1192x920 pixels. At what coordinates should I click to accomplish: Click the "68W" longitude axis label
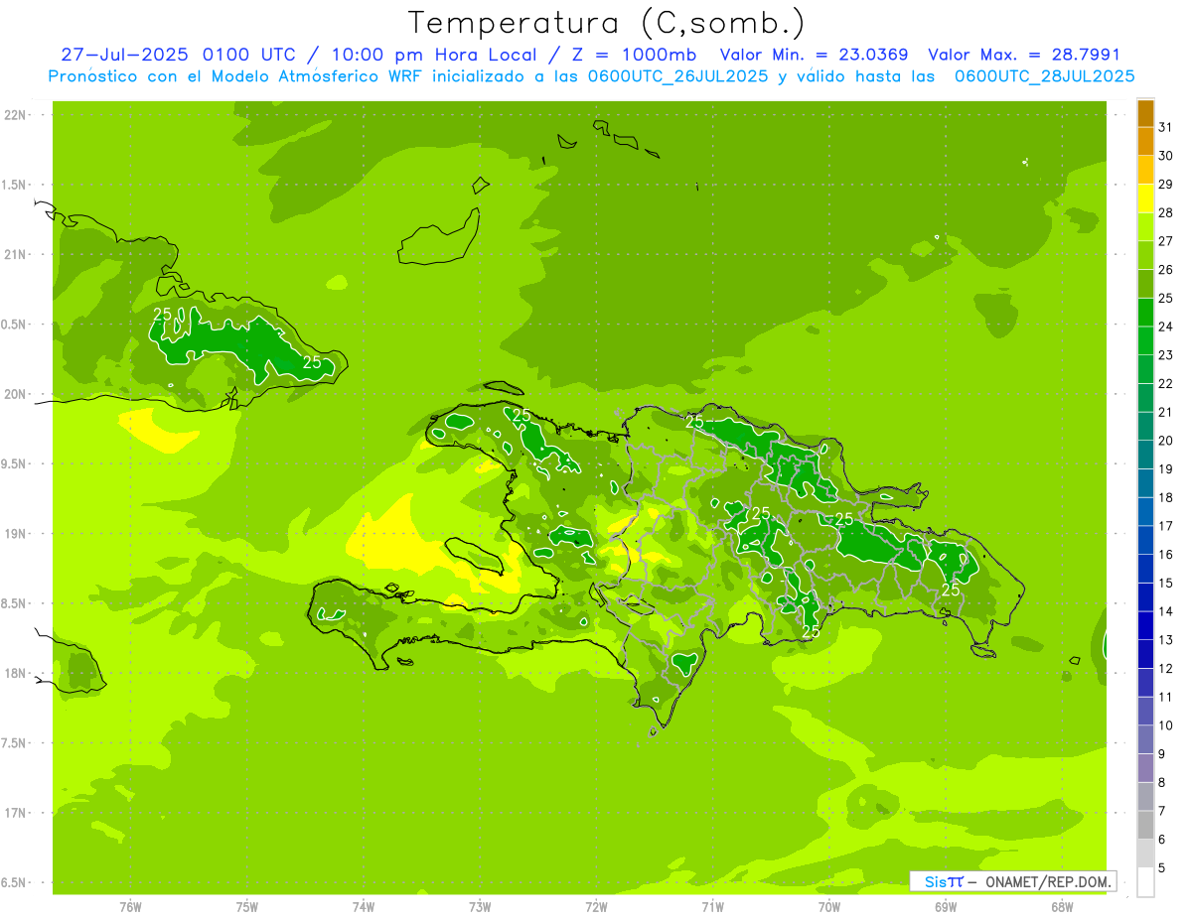click(x=1062, y=907)
